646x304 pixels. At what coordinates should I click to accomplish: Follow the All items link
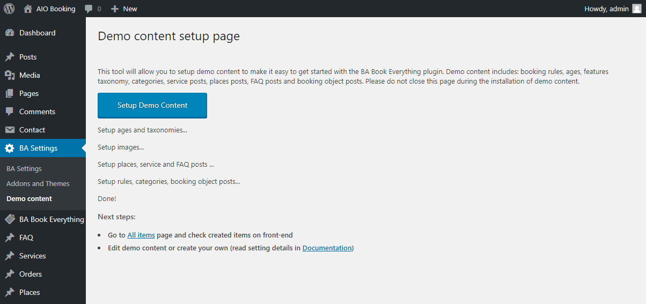click(x=141, y=235)
